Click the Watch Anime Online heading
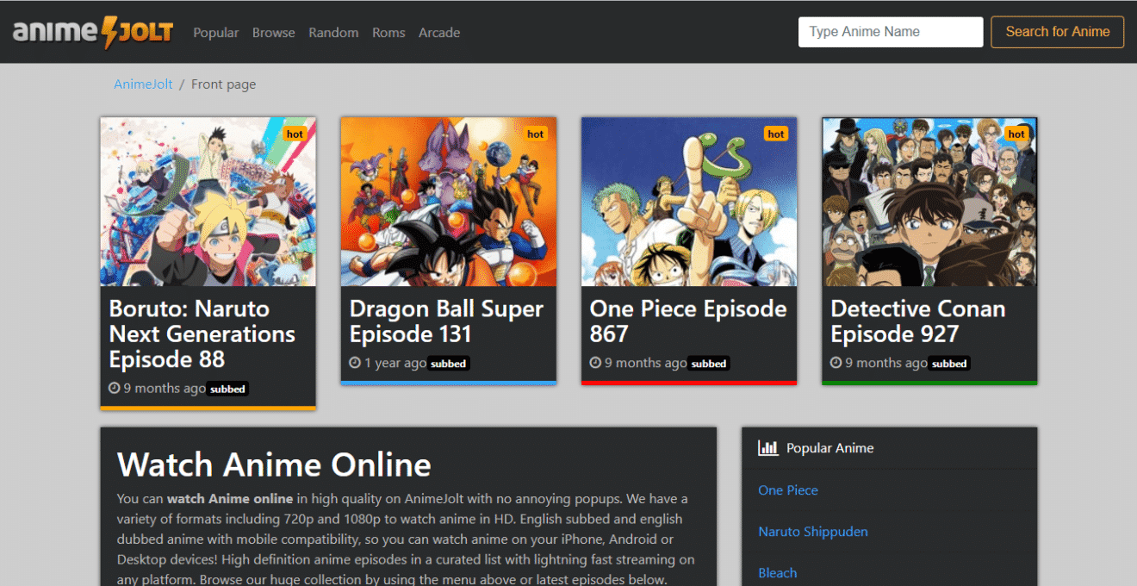The image size is (1137, 586). pyautogui.click(x=274, y=465)
